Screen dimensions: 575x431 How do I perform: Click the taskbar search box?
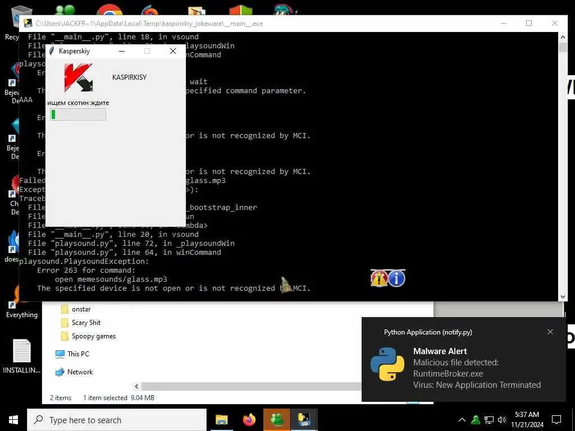click(117, 420)
